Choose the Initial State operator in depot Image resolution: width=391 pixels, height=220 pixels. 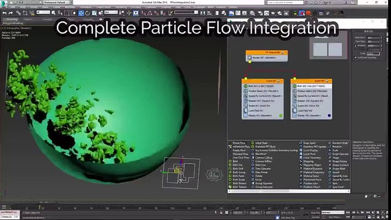[x=259, y=143]
